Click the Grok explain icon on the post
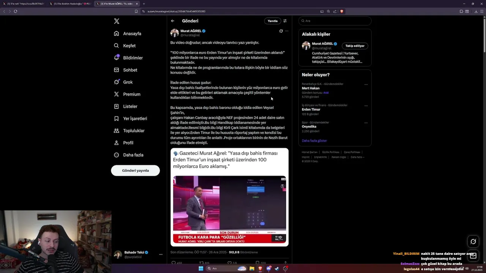 pos(281,31)
